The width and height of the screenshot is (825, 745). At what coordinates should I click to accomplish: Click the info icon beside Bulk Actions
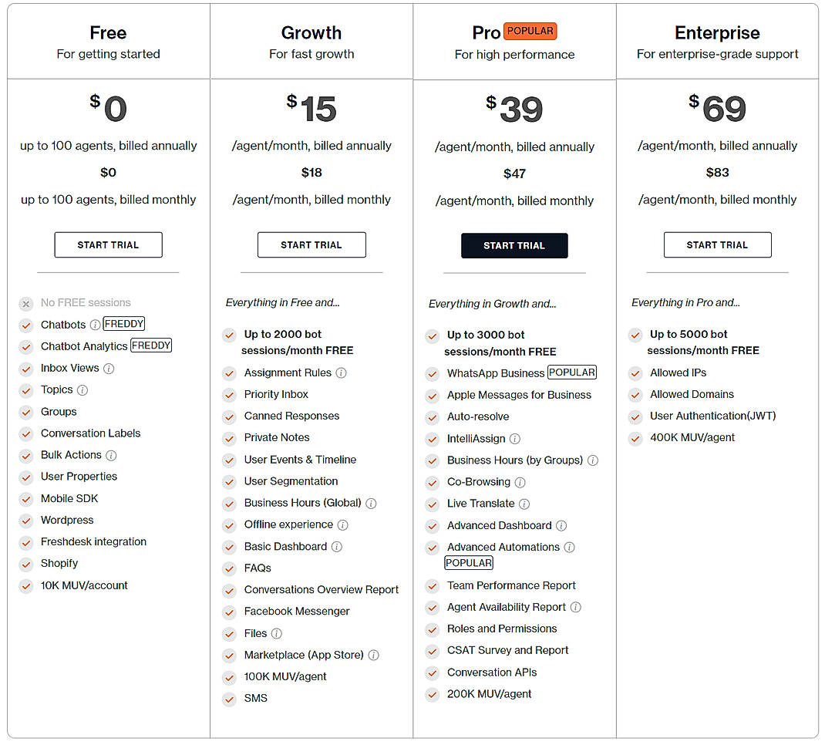pyautogui.click(x=111, y=454)
